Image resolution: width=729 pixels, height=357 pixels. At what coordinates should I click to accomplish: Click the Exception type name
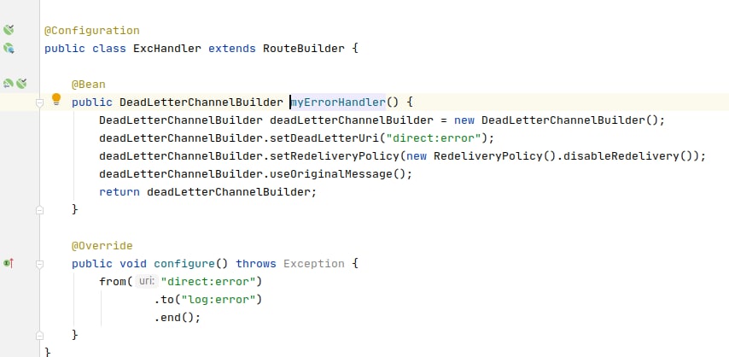pyautogui.click(x=314, y=264)
